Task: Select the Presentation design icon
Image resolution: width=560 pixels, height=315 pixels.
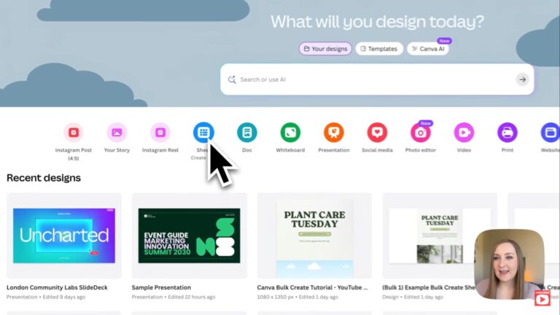Action: tap(334, 133)
